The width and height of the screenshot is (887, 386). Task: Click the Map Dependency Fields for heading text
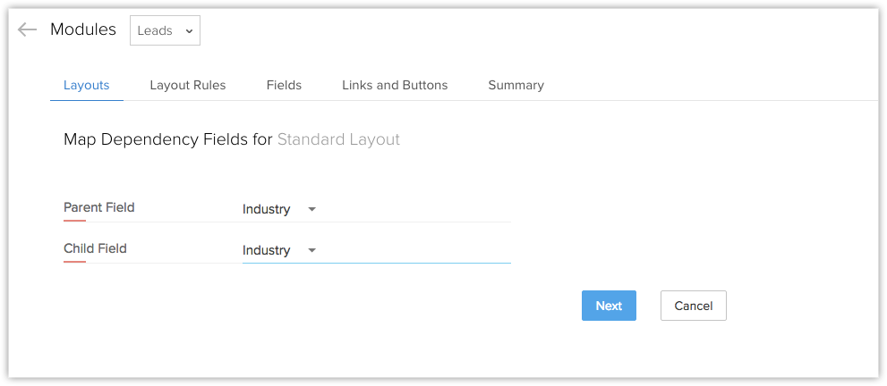tap(168, 139)
